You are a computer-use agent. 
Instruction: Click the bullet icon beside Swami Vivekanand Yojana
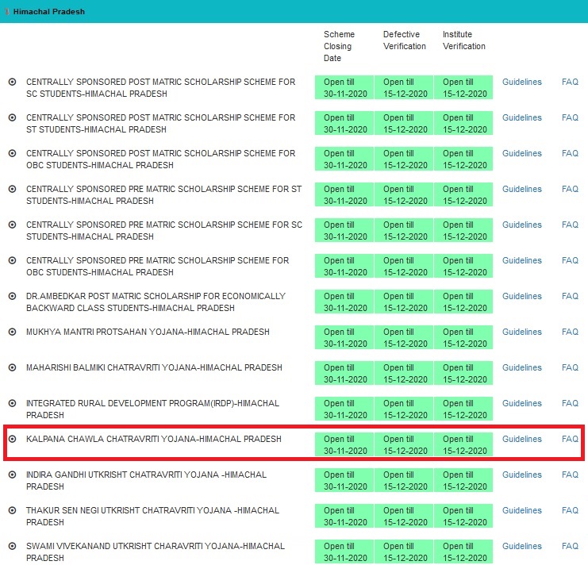[x=13, y=546]
